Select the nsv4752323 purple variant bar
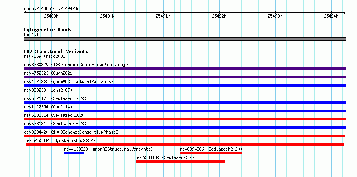357x177 pixels. (185, 77)
